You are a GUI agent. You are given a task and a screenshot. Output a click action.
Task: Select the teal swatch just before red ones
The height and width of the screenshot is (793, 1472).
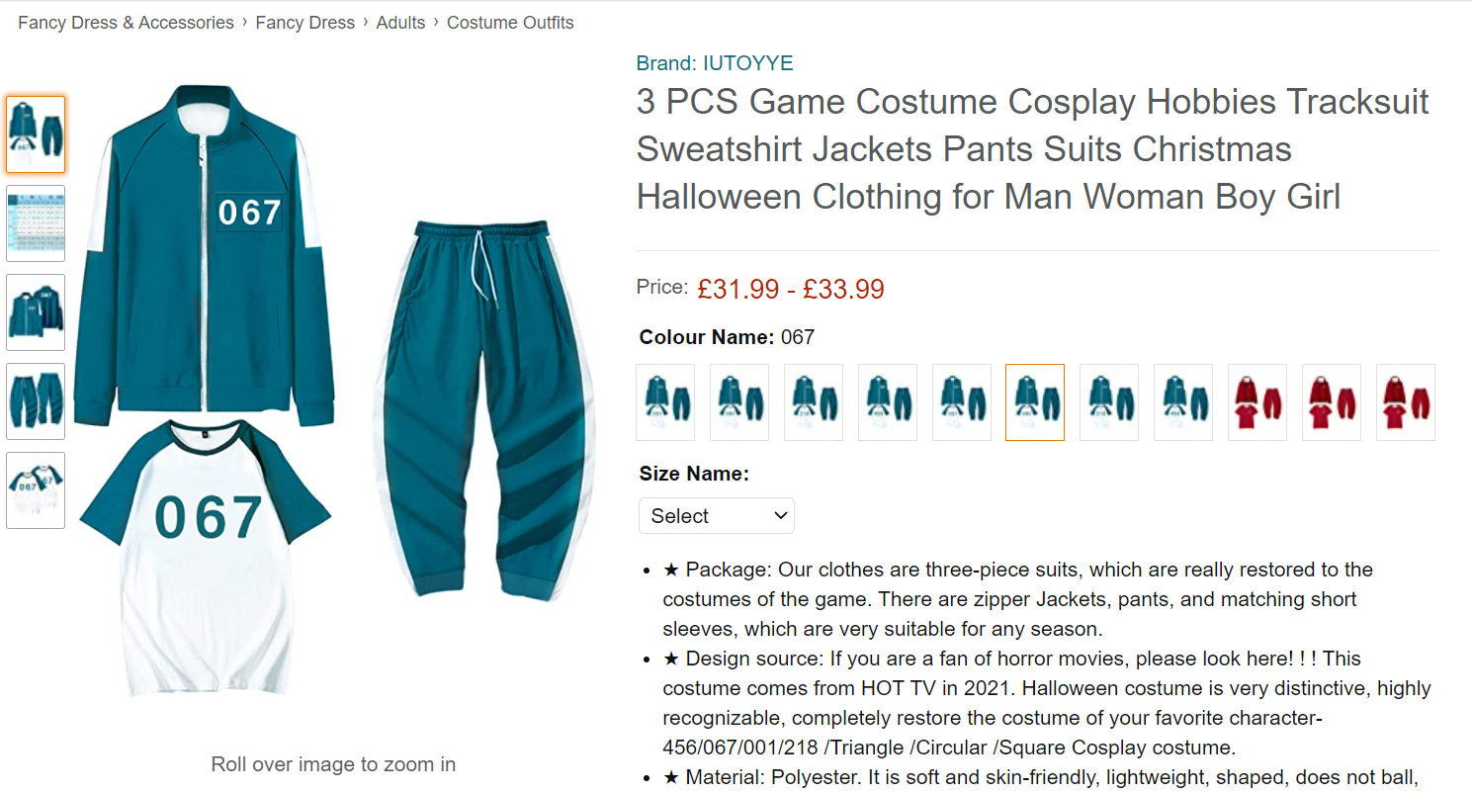[1183, 402]
